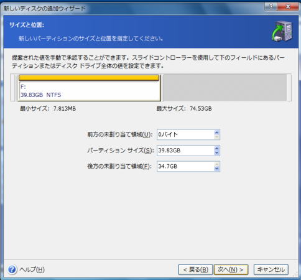Click the left edge handle of partition bar
Image resolution: width=301 pixels, height=280 pixels.
16,88
